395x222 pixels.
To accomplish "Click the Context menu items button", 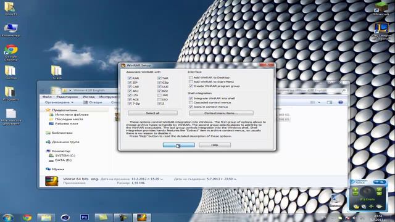I will click(221, 113).
